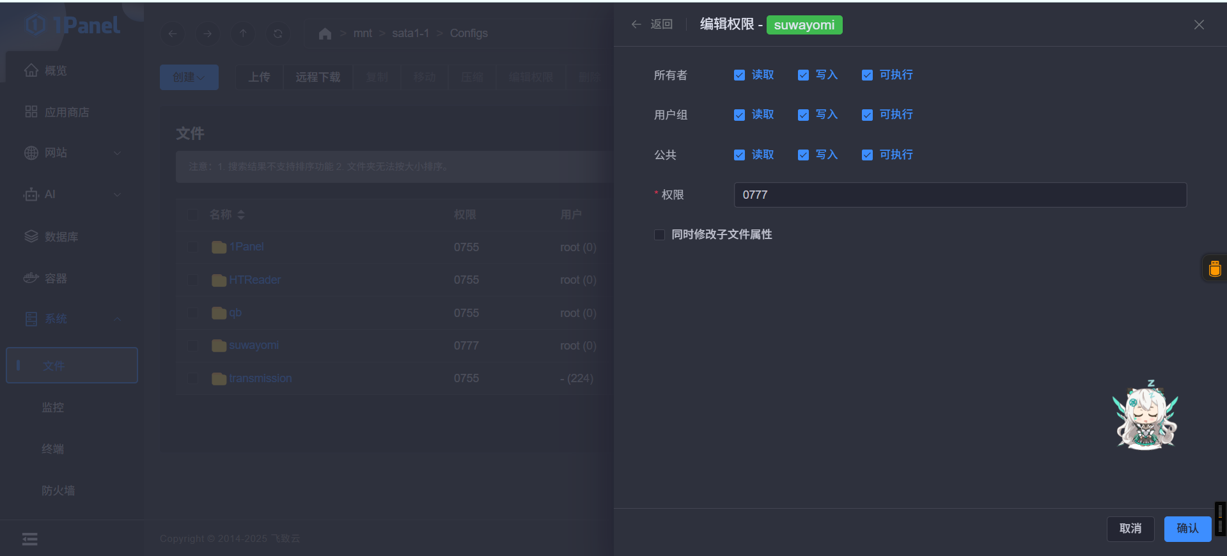Navigate back in file browser
Screen dimensions: 1227x556
pyautogui.click(x=173, y=33)
